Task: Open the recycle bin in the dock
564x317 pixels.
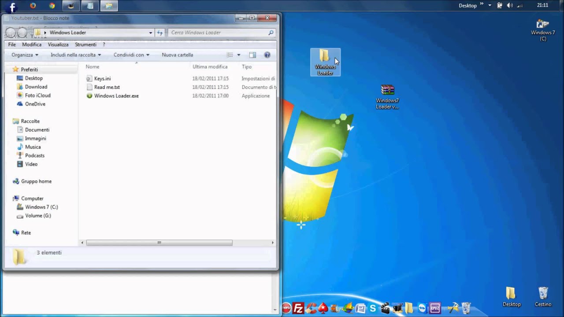Action: [x=467, y=308]
